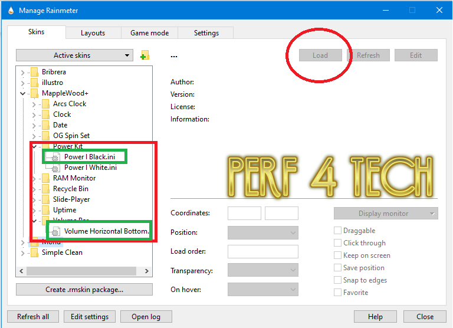Select Volume Horizontal Bottom skin file
453x328 pixels.
pyautogui.click(x=107, y=231)
